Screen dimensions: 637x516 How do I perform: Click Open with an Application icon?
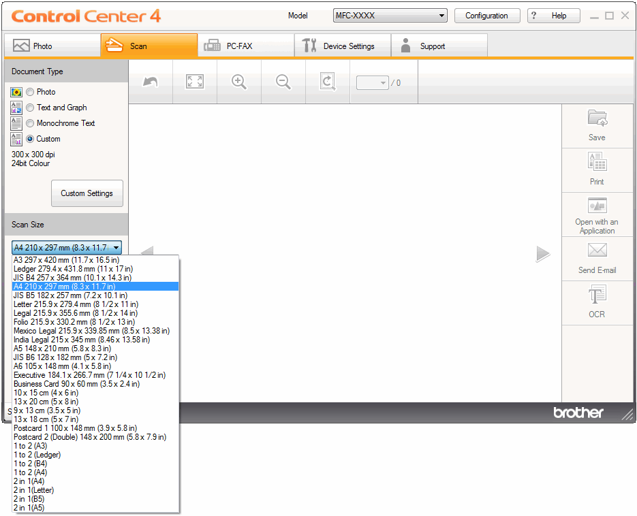597,206
